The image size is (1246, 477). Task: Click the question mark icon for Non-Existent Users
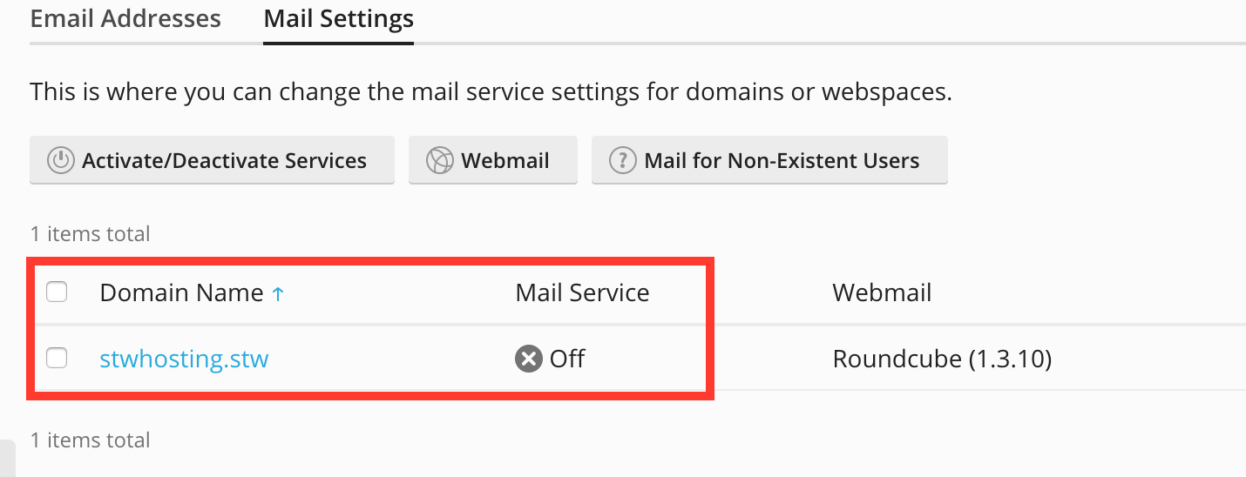[x=622, y=161]
